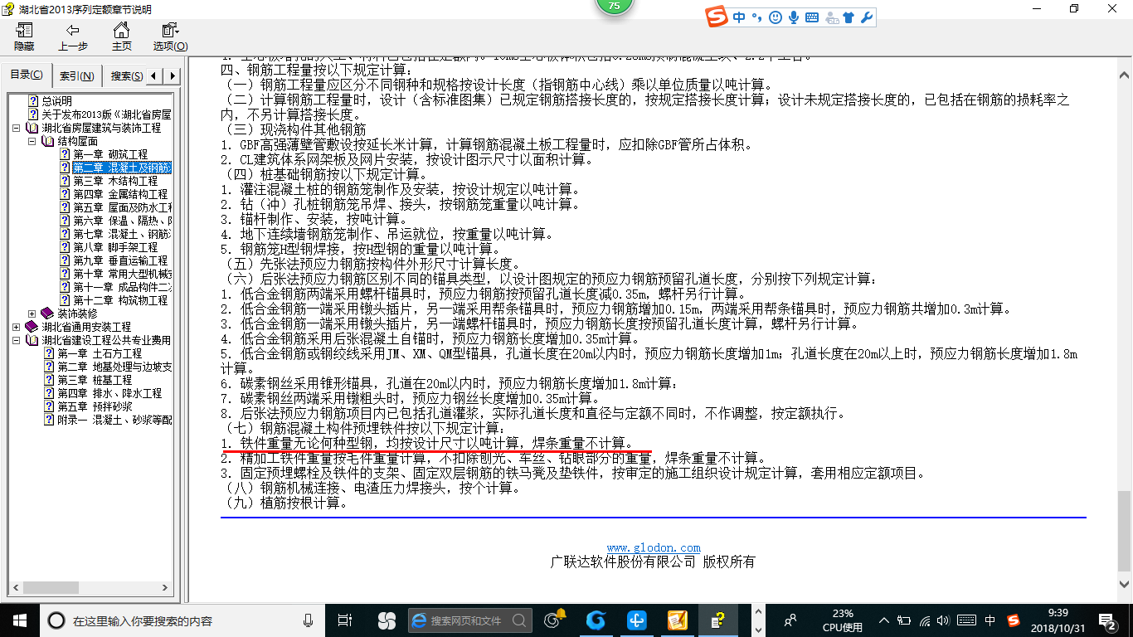Open Task View on the taskbar

(346, 620)
